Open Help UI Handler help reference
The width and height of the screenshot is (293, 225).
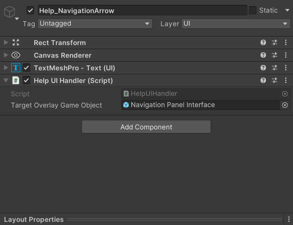[x=263, y=80]
